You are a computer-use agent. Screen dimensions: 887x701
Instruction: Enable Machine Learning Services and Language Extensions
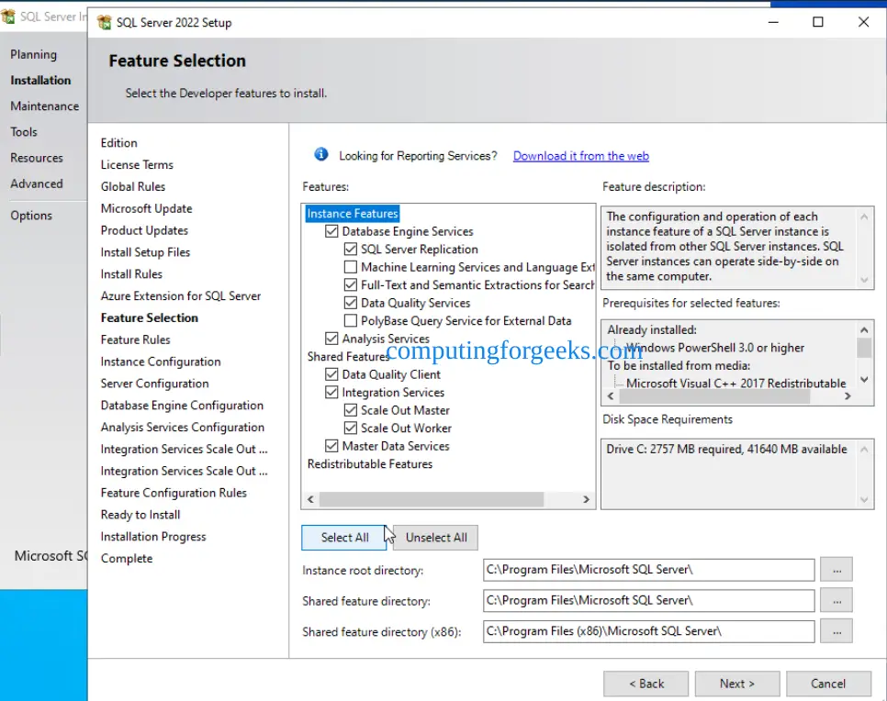point(351,267)
